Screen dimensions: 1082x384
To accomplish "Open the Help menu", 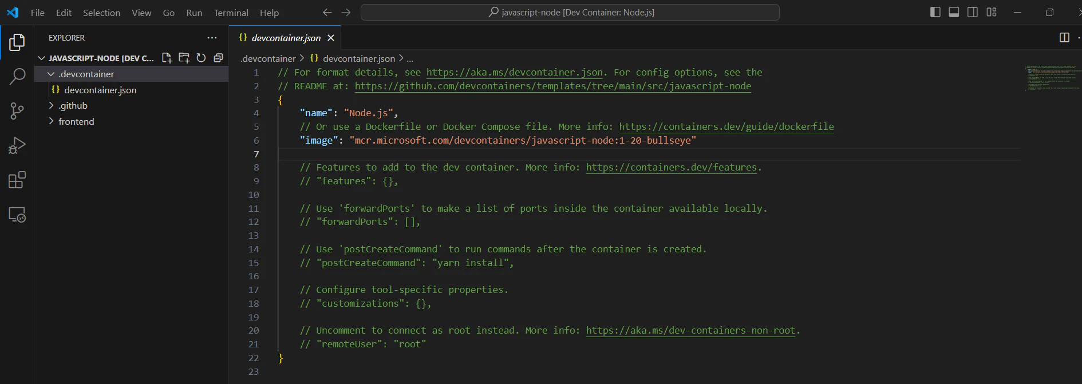I will [x=269, y=13].
